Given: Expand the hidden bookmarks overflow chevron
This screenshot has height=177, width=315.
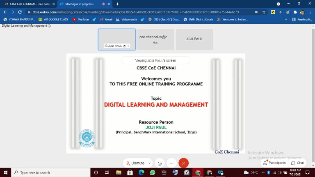Looking at the screenshot, I should tap(286, 19).
